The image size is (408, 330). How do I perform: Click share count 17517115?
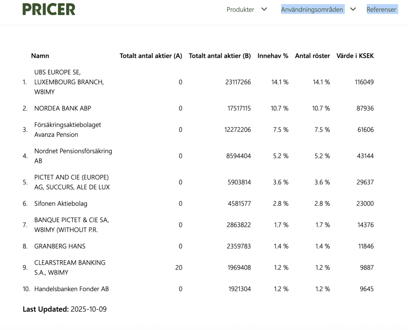(x=239, y=108)
